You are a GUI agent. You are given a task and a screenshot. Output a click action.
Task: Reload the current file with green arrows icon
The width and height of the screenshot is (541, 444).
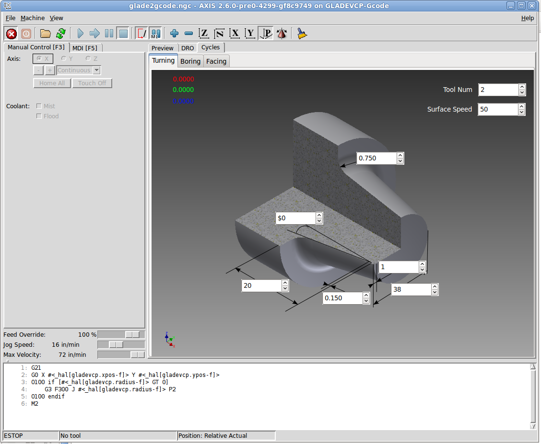[x=60, y=34]
